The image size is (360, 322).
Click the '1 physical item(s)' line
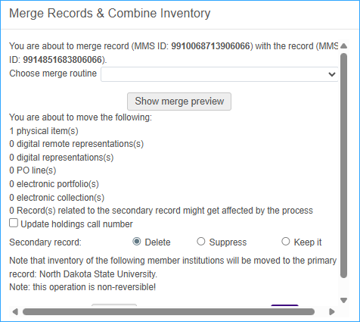pyautogui.click(x=44, y=131)
